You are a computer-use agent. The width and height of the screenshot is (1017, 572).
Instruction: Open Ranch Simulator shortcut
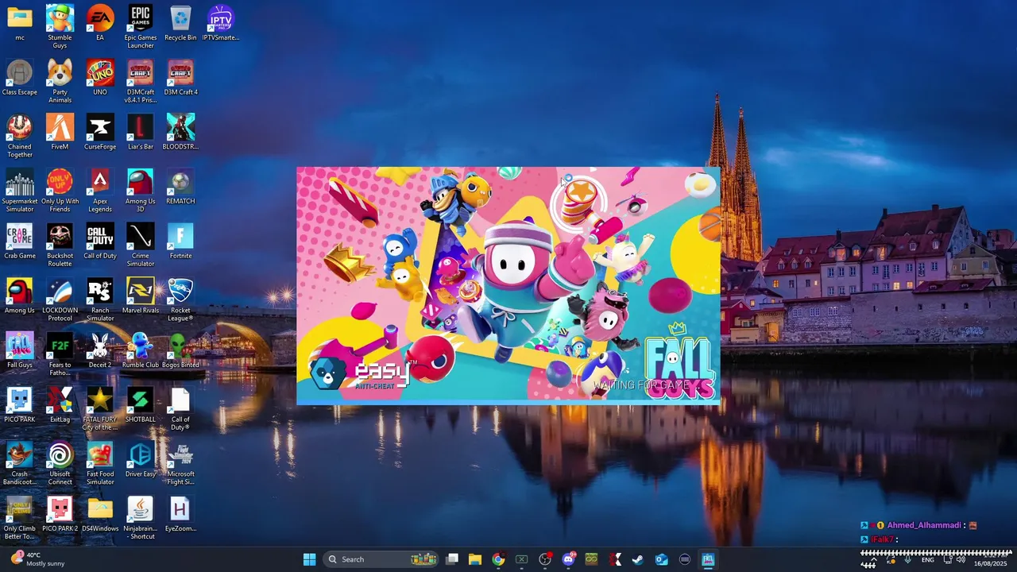[100, 300]
